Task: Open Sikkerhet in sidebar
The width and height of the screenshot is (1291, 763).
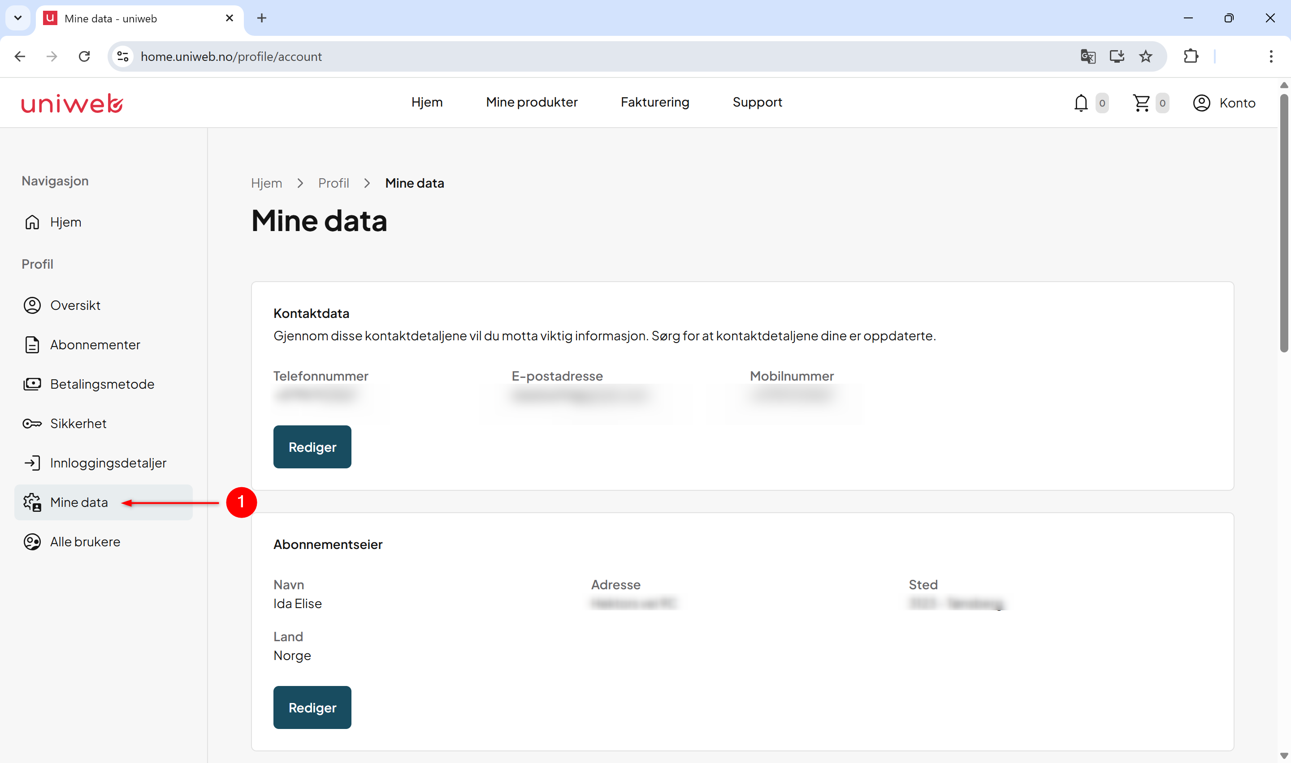Action: [103, 424]
